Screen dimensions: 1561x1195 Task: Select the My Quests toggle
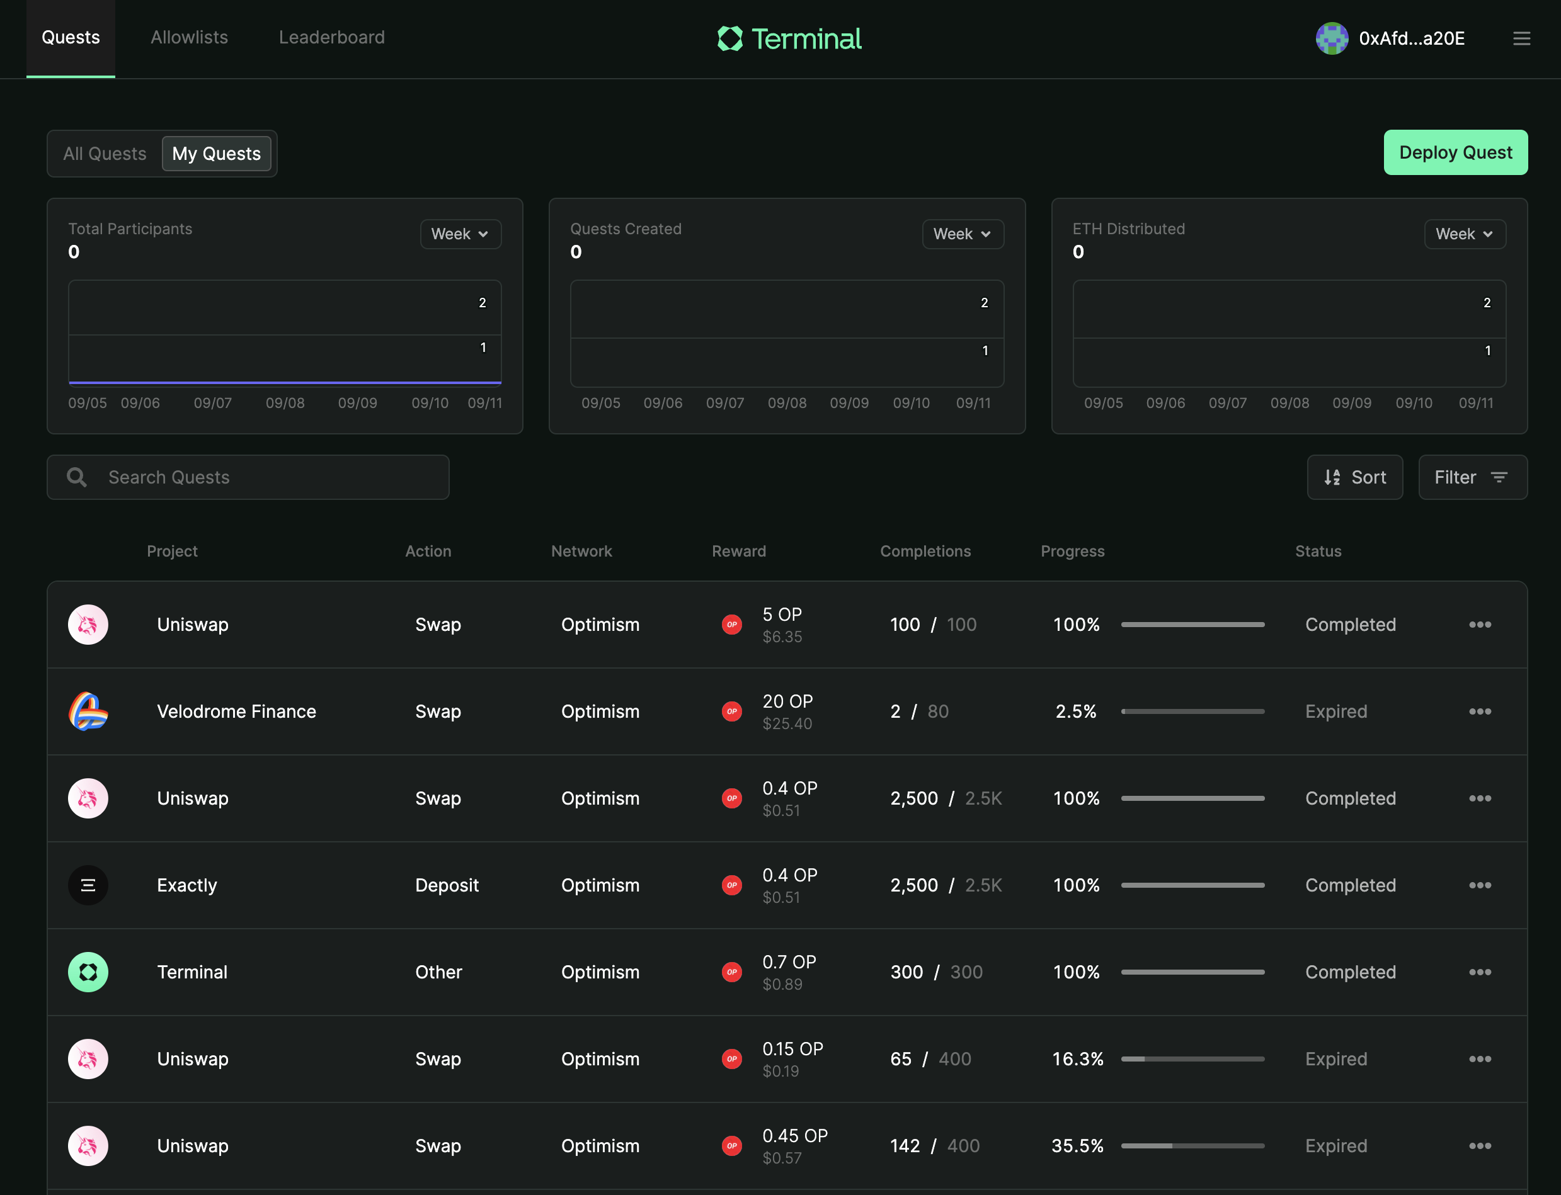216,154
